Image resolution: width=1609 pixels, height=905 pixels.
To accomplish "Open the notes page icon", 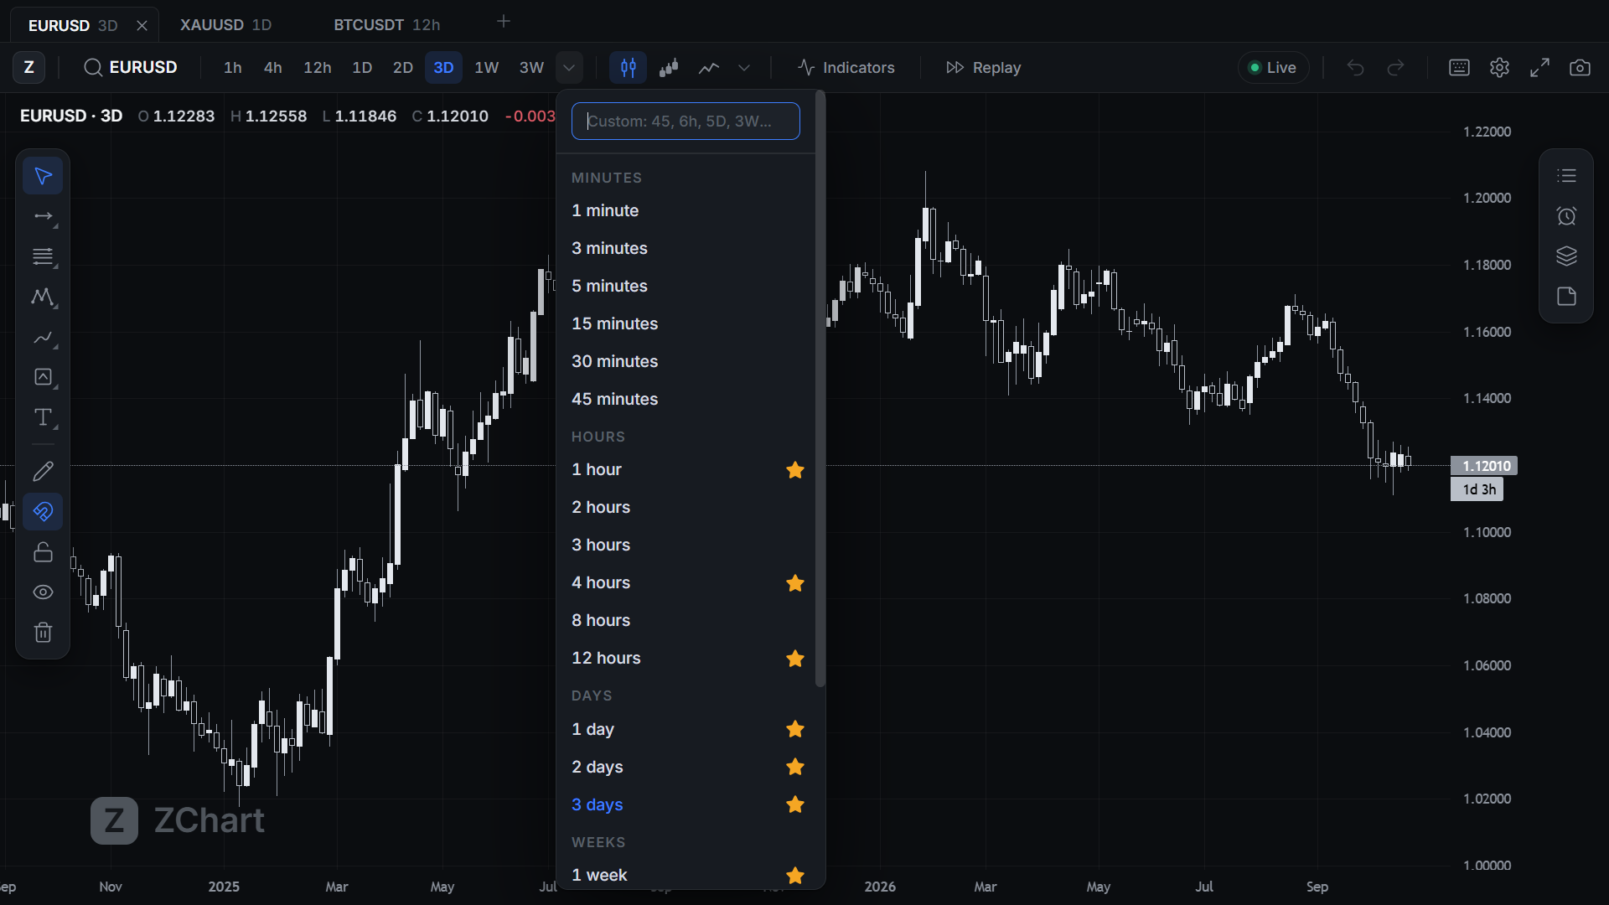I will coord(1566,297).
